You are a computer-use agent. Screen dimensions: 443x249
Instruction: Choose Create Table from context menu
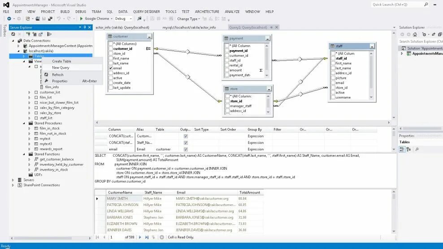coord(73,61)
